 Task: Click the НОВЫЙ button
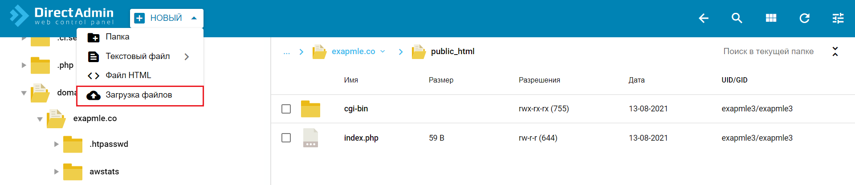pyautogui.click(x=167, y=18)
